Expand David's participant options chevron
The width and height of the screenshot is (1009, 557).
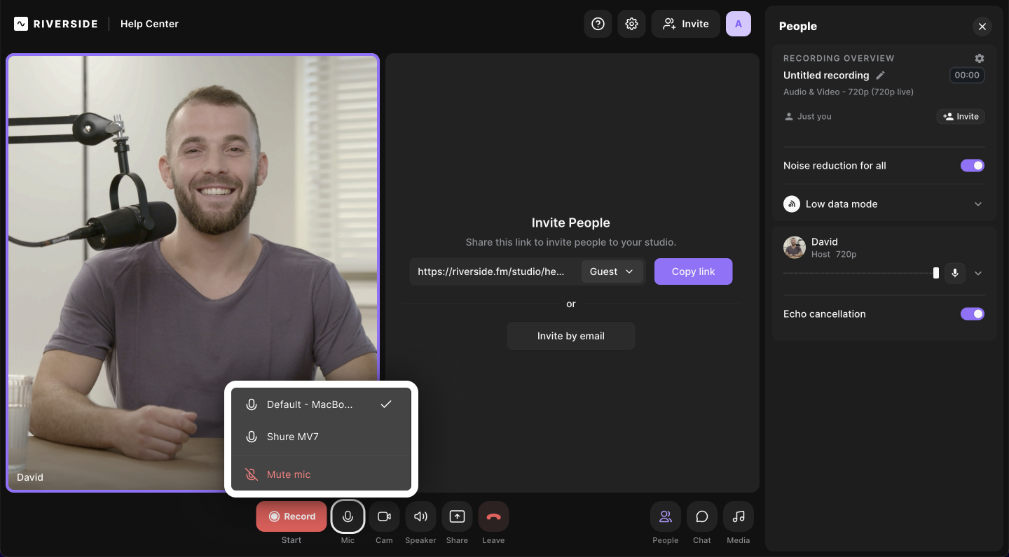978,273
